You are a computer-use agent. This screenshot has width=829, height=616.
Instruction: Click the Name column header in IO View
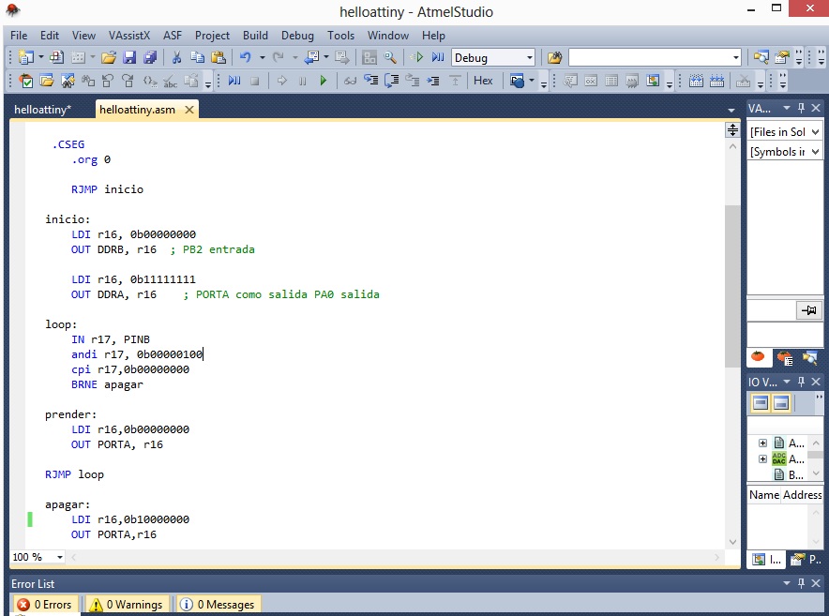click(764, 495)
